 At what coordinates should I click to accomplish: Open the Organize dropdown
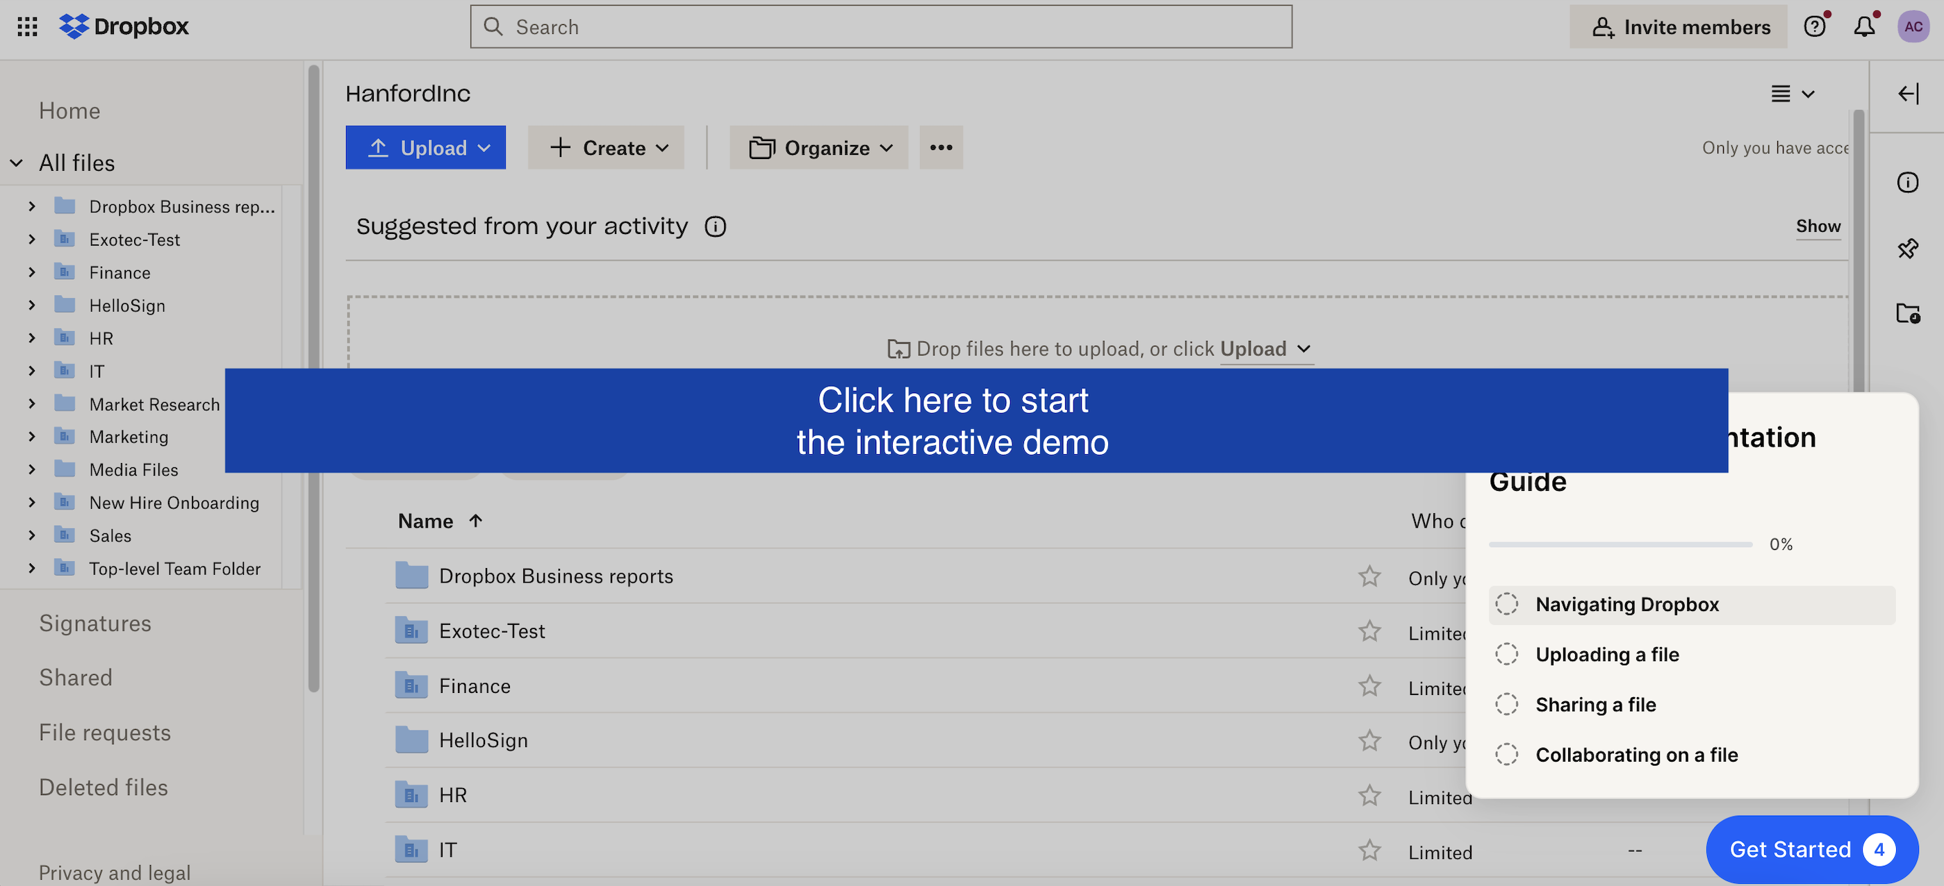pyautogui.click(x=819, y=148)
